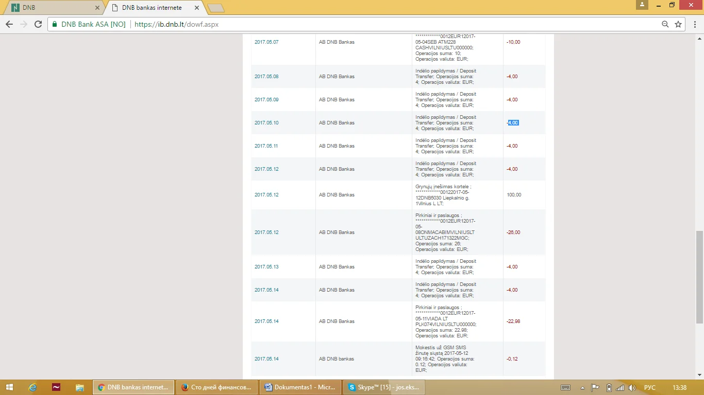Check the battery status icon
The height and width of the screenshot is (395, 704).
coord(609,387)
